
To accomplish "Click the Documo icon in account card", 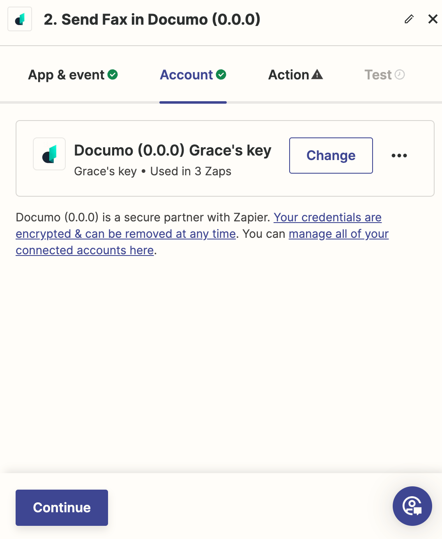I will point(49,154).
